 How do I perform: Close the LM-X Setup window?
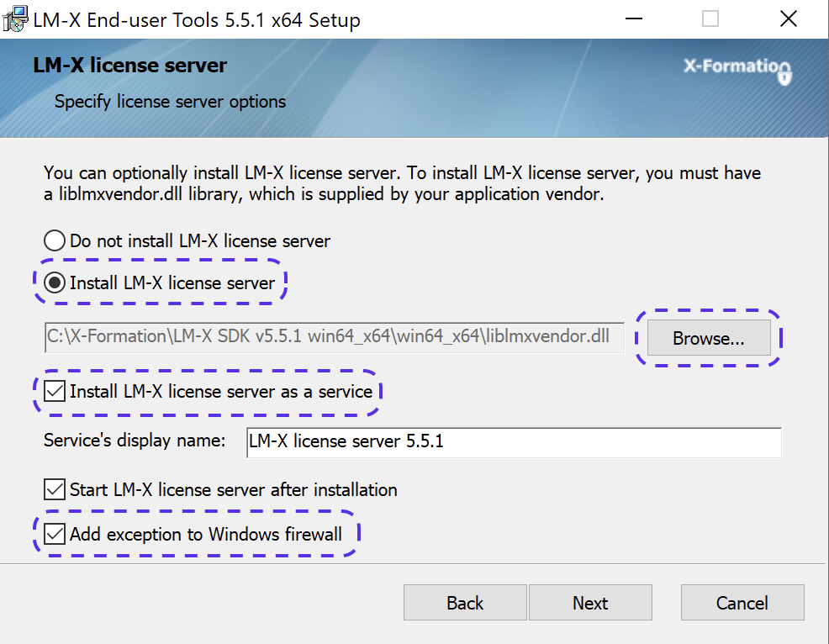(788, 18)
